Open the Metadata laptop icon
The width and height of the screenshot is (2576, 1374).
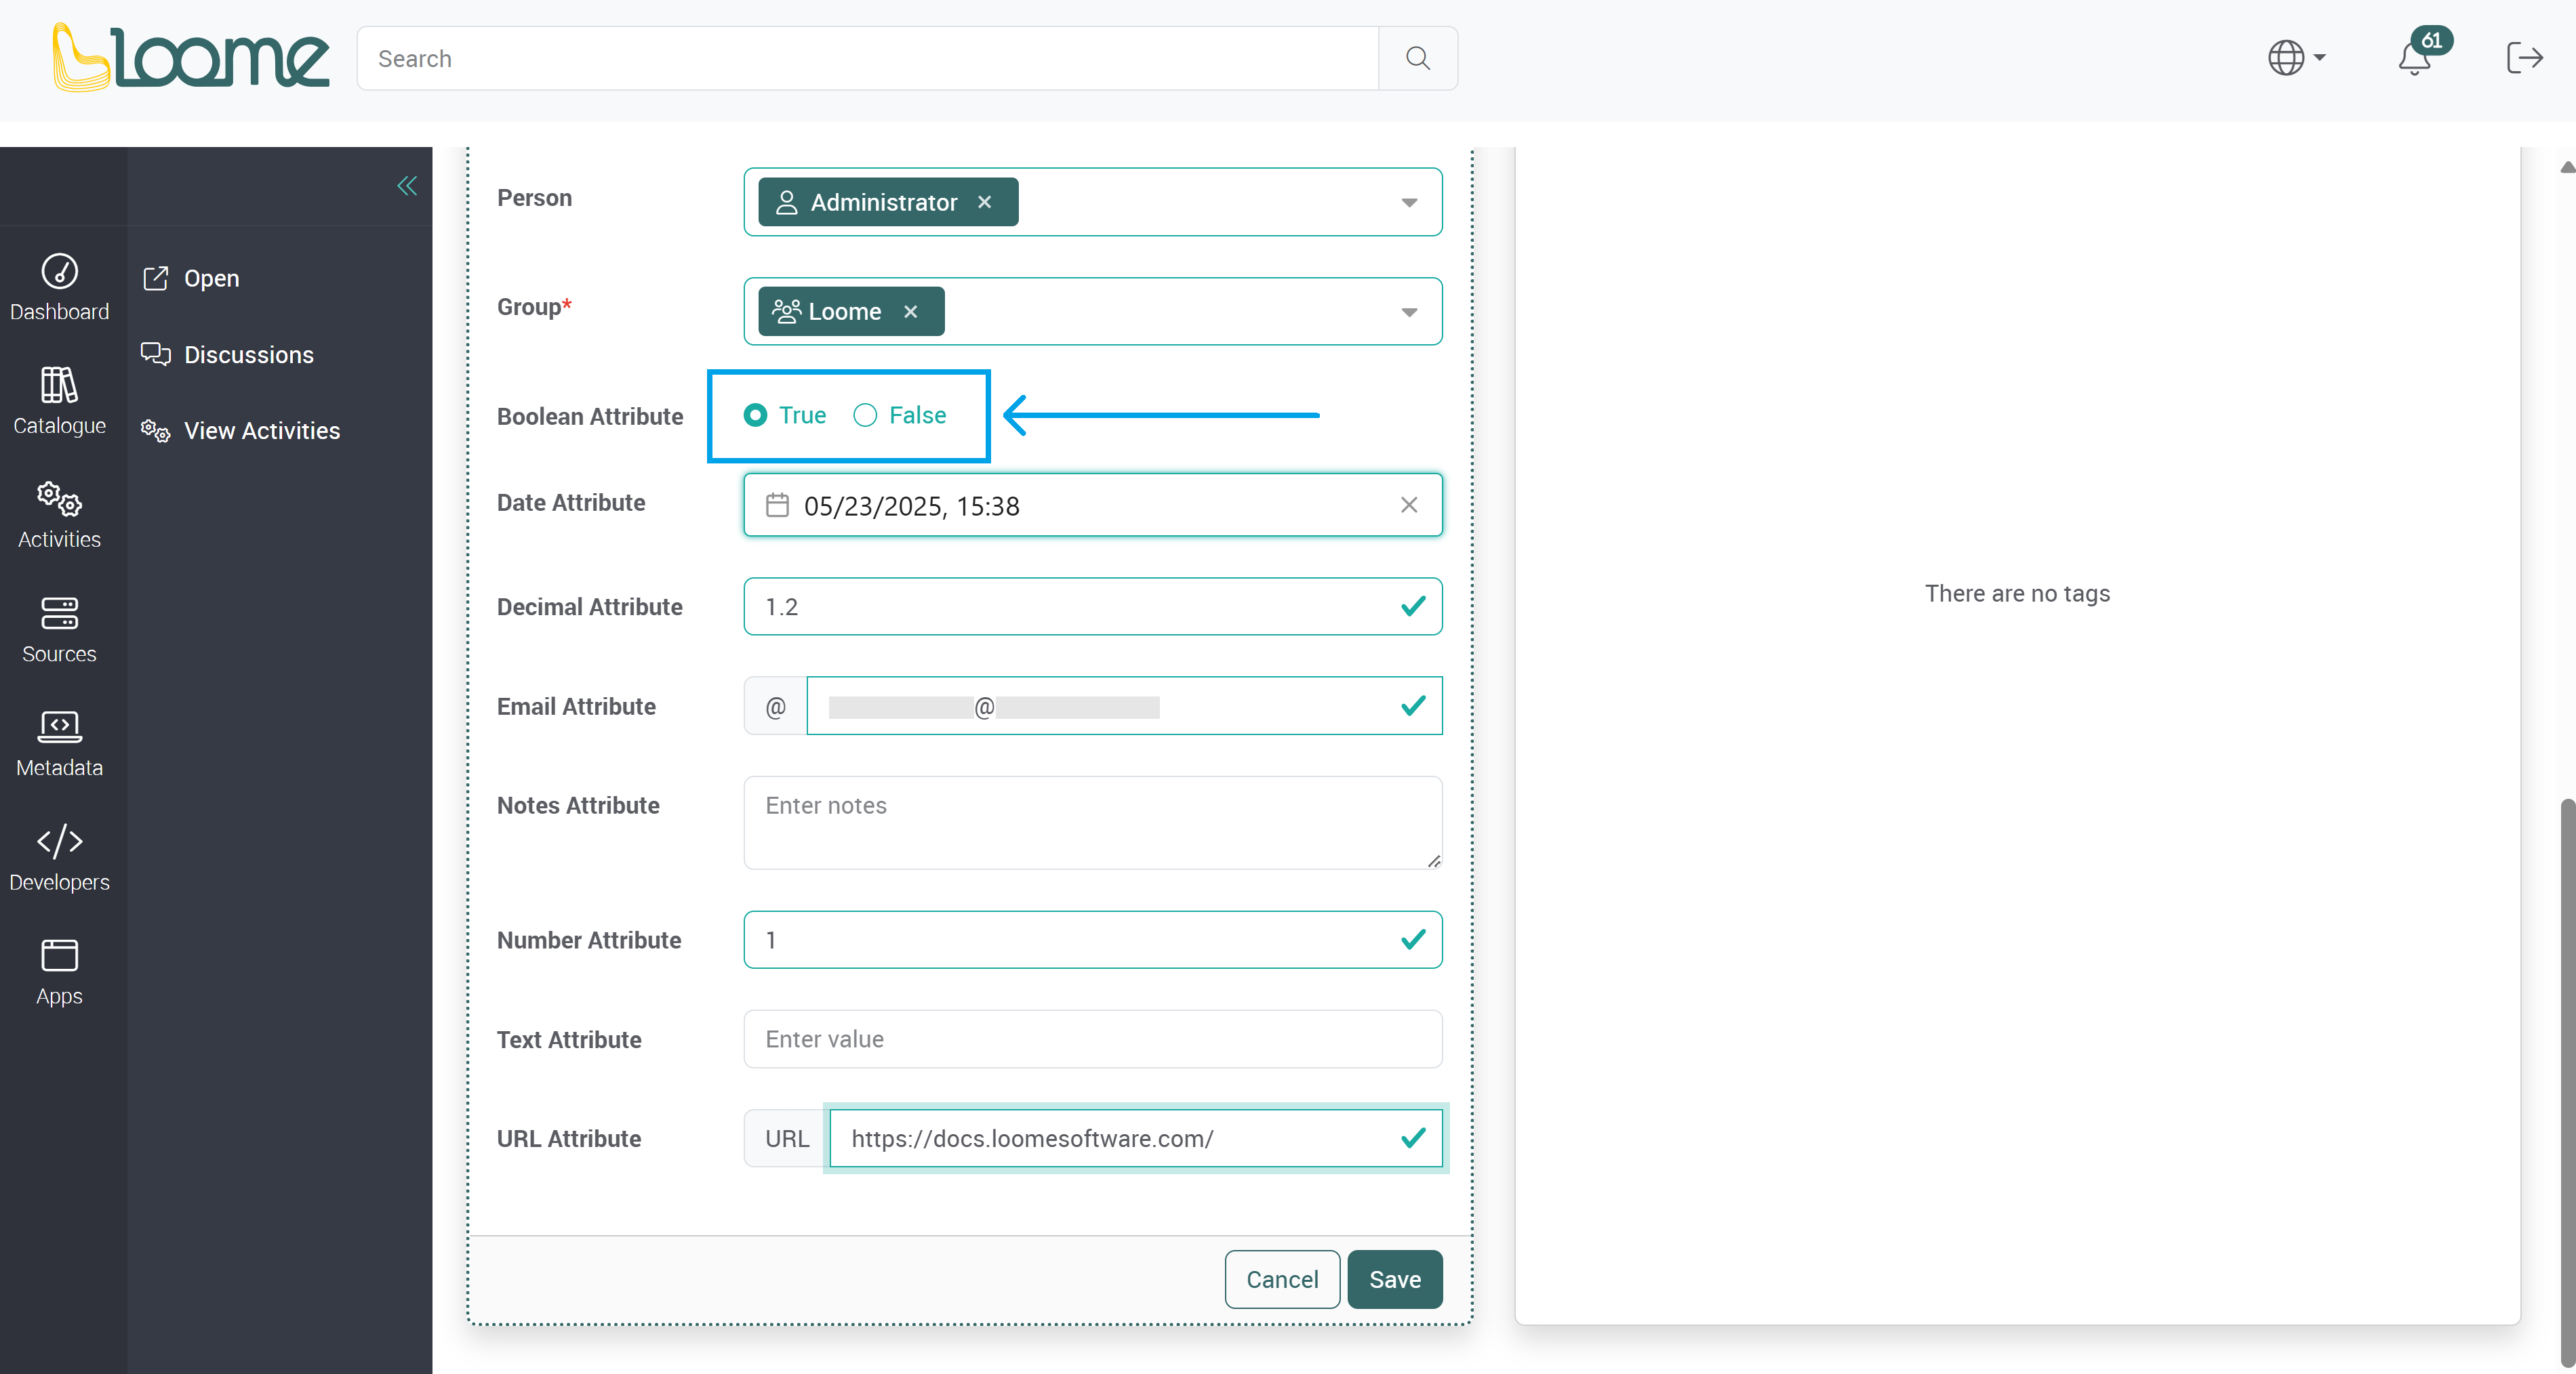tap(59, 726)
